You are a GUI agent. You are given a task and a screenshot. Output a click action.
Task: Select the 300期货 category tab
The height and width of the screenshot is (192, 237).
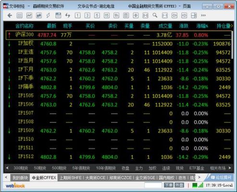point(21,168)
